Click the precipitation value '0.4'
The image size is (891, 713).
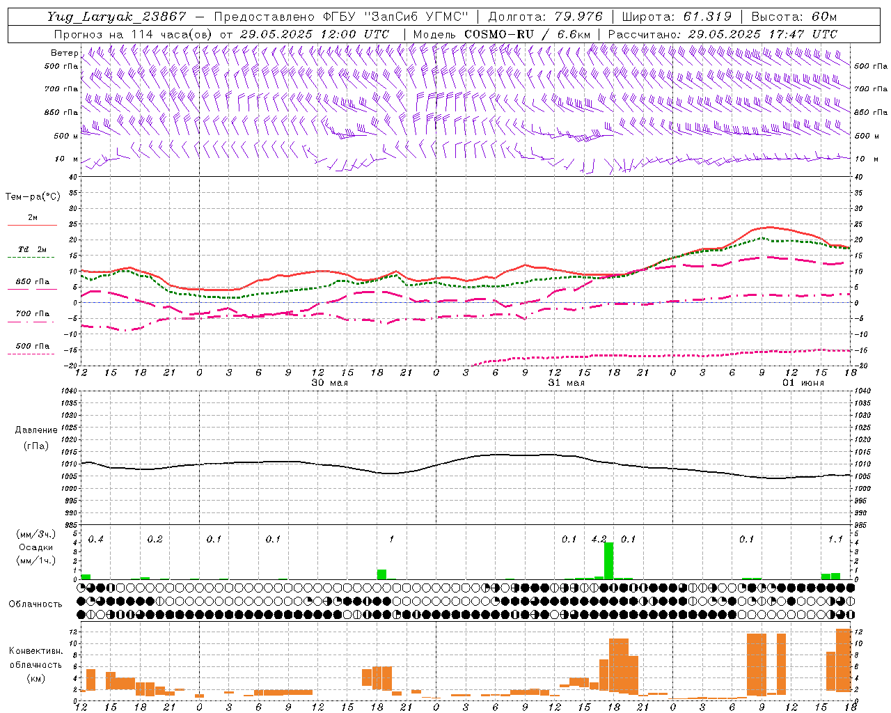pyautogui.click(x=96, y=539)
